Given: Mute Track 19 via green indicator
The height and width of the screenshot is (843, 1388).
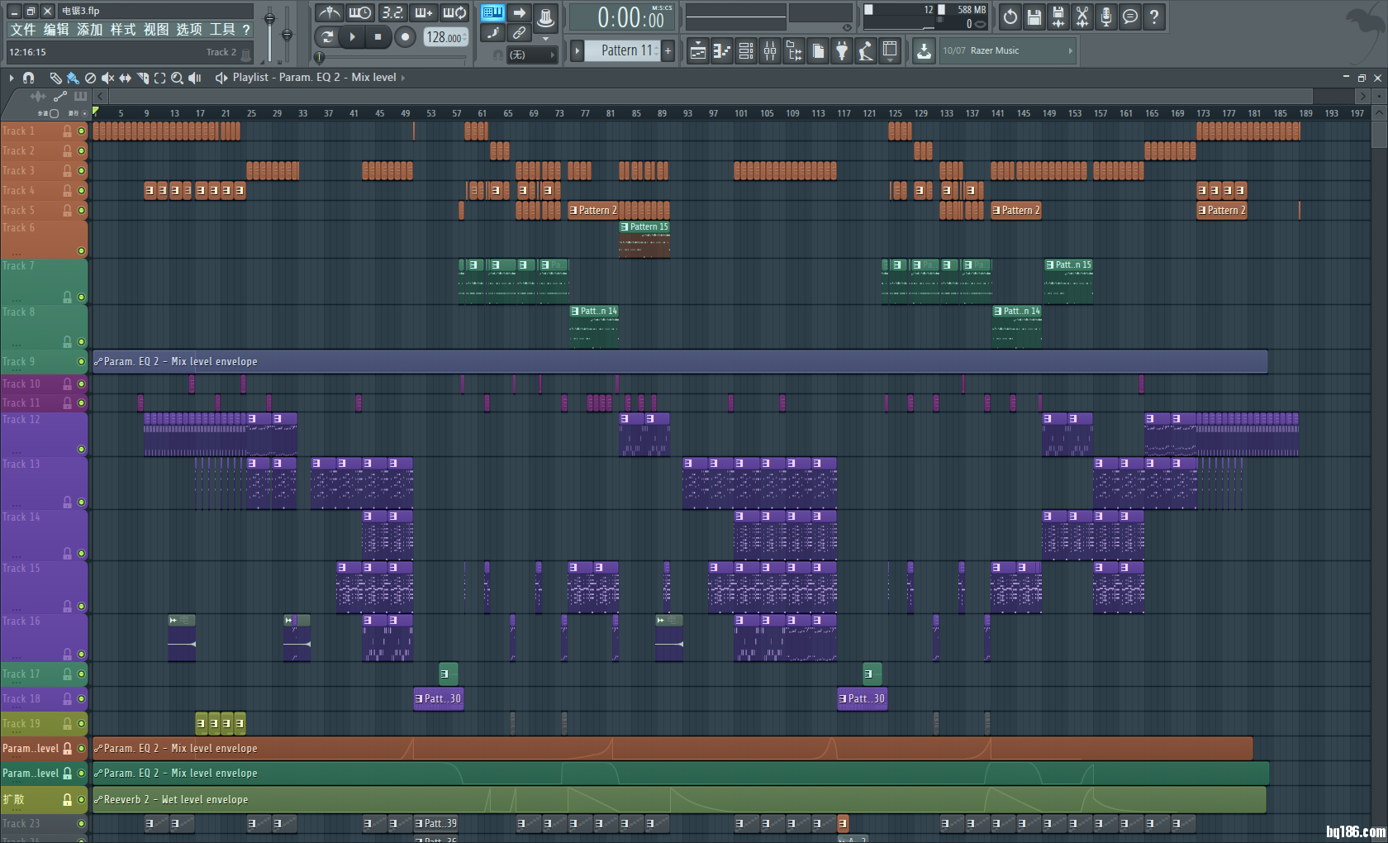Looking at the screenshot, I should pos(81,724).
